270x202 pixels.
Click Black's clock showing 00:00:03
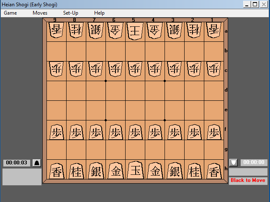(x=16, y=163)
